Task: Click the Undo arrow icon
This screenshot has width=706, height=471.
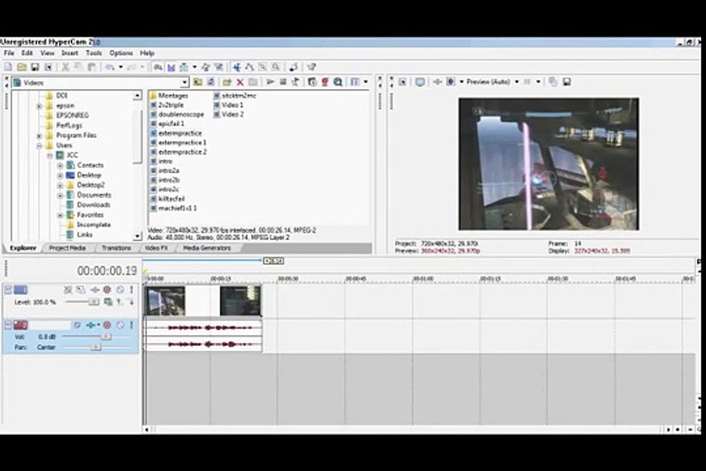Action: tap(110, 67)
